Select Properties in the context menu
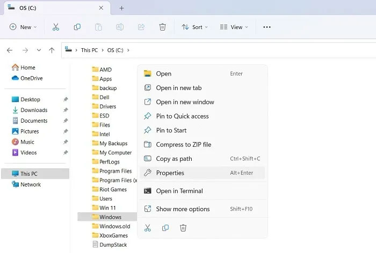376x253 pixels. (170, 173)
